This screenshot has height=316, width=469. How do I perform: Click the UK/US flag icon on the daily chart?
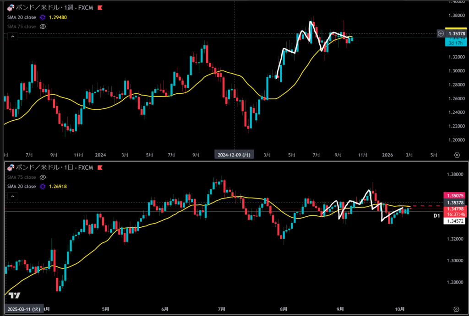click(11, 168)
